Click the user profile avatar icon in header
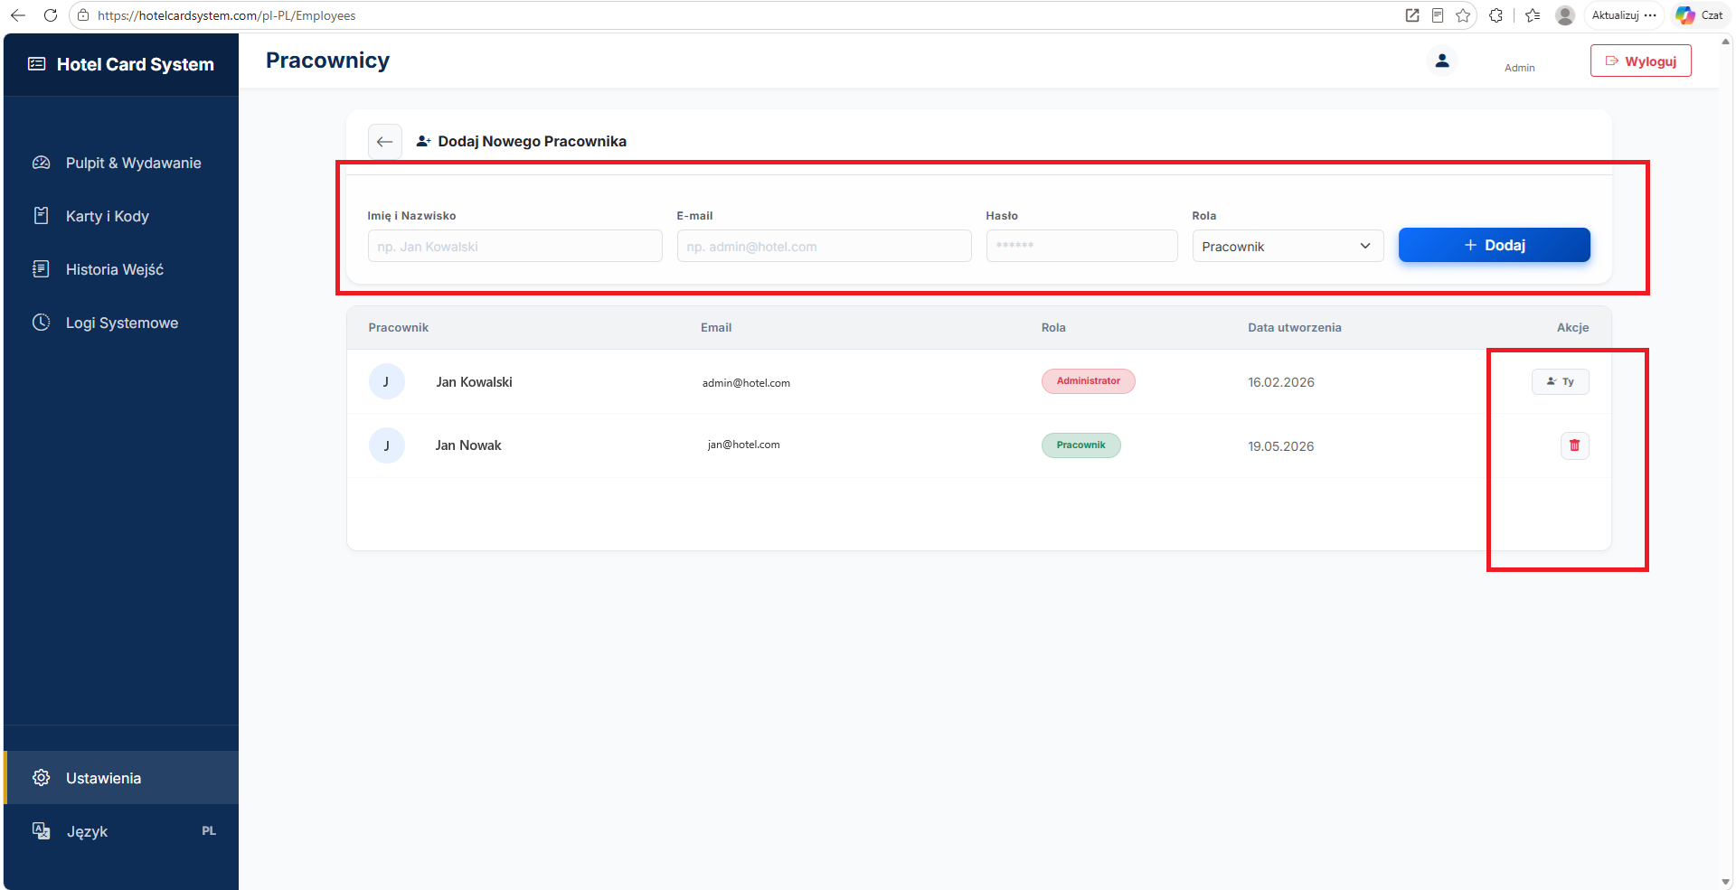1736x890 pixels. point(1442,61)
